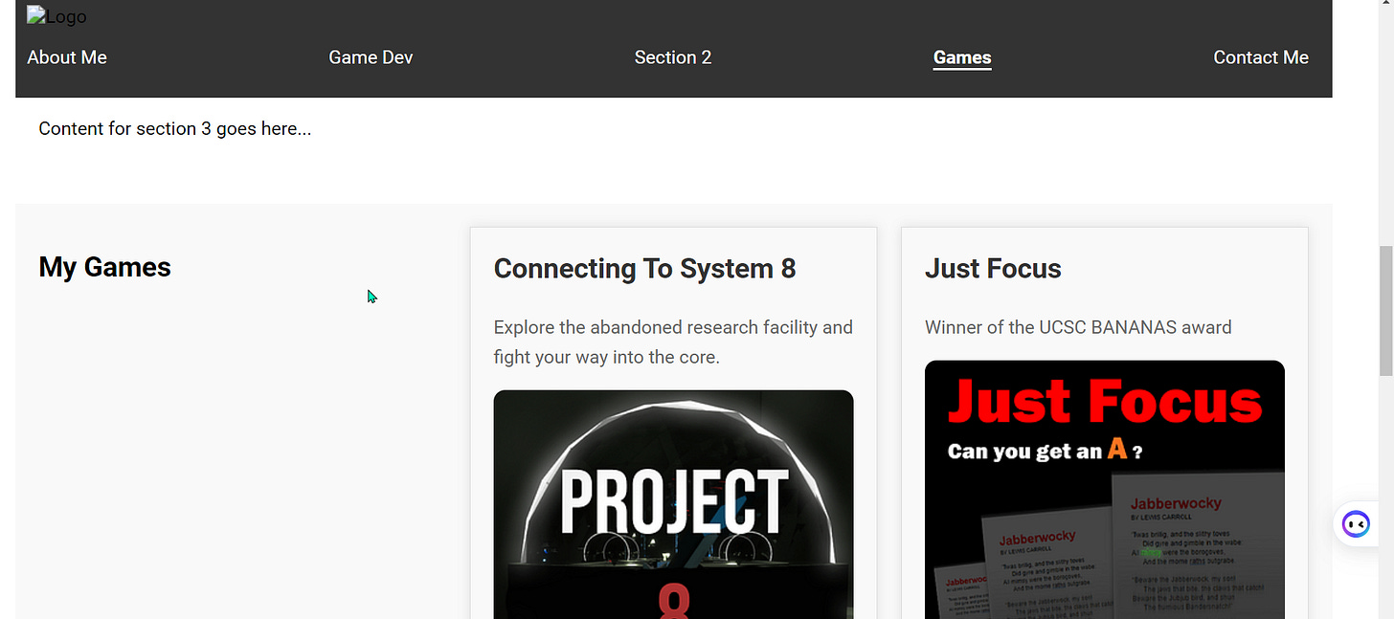Click the floating chat assistant icon
1394x619 pixels.
coord(1356,523)
